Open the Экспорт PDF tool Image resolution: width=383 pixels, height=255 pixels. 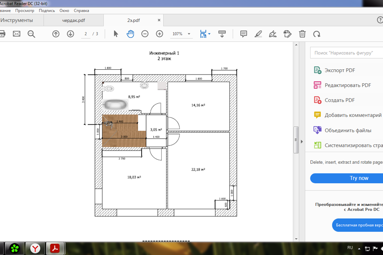pyautogui.click(x=340, y=70)
